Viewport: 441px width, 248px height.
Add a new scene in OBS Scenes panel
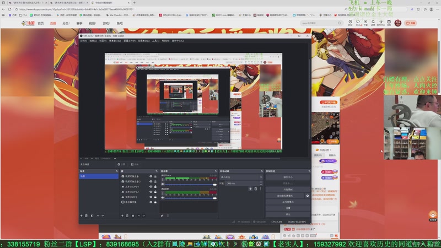81,215
